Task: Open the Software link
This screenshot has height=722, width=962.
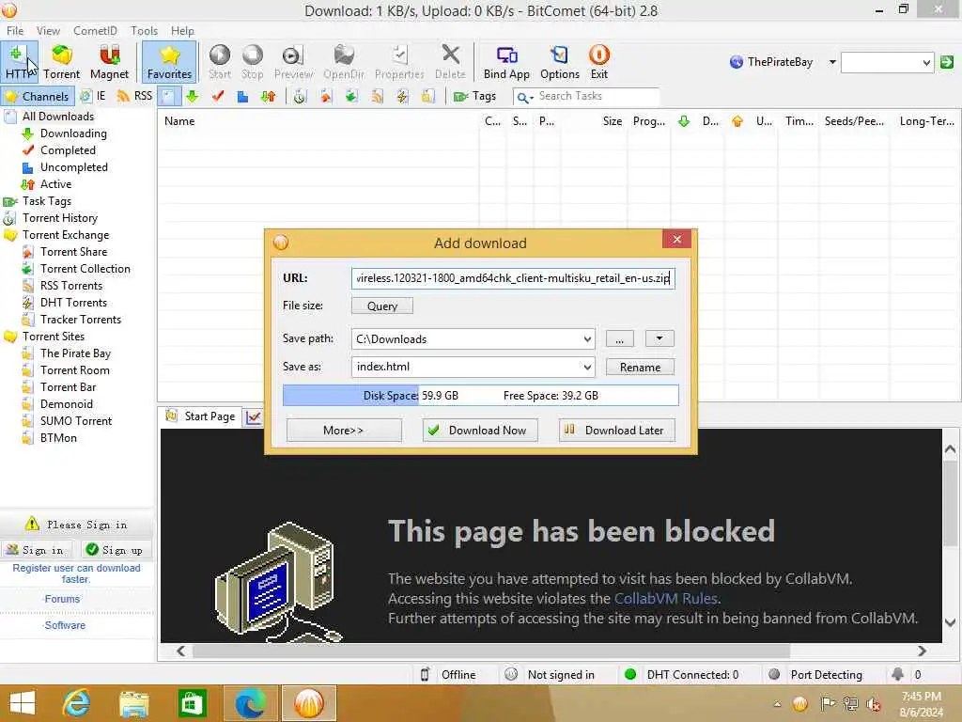Action: 65,625
